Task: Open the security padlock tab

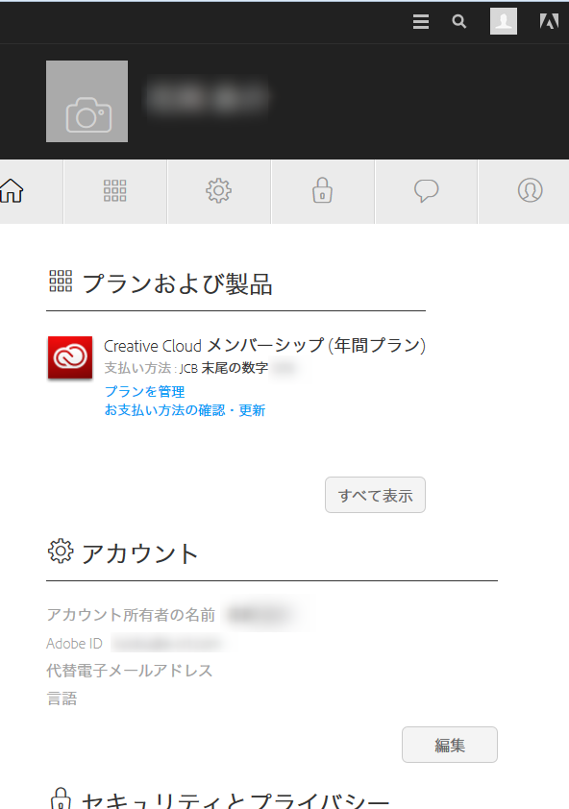Action: 322,190
